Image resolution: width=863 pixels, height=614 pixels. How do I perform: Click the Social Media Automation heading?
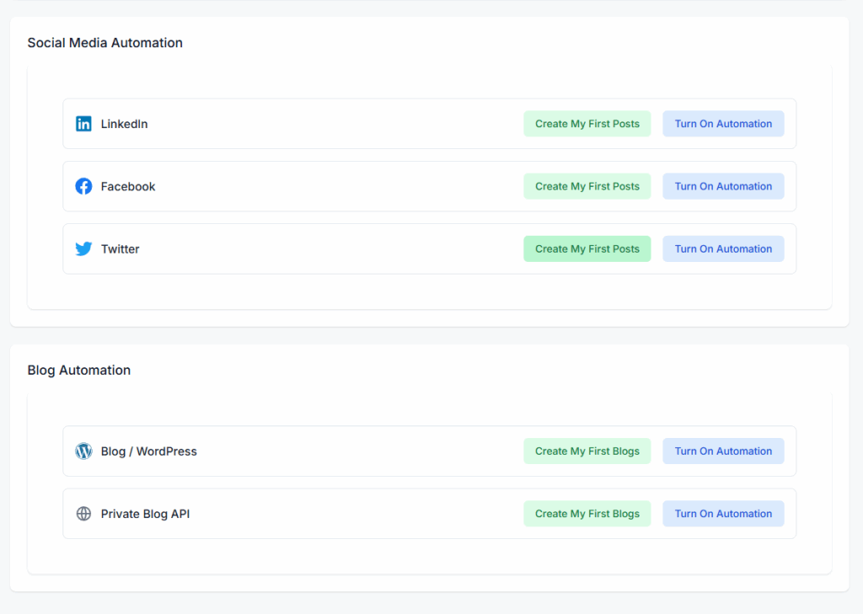(x=105, y=43)
